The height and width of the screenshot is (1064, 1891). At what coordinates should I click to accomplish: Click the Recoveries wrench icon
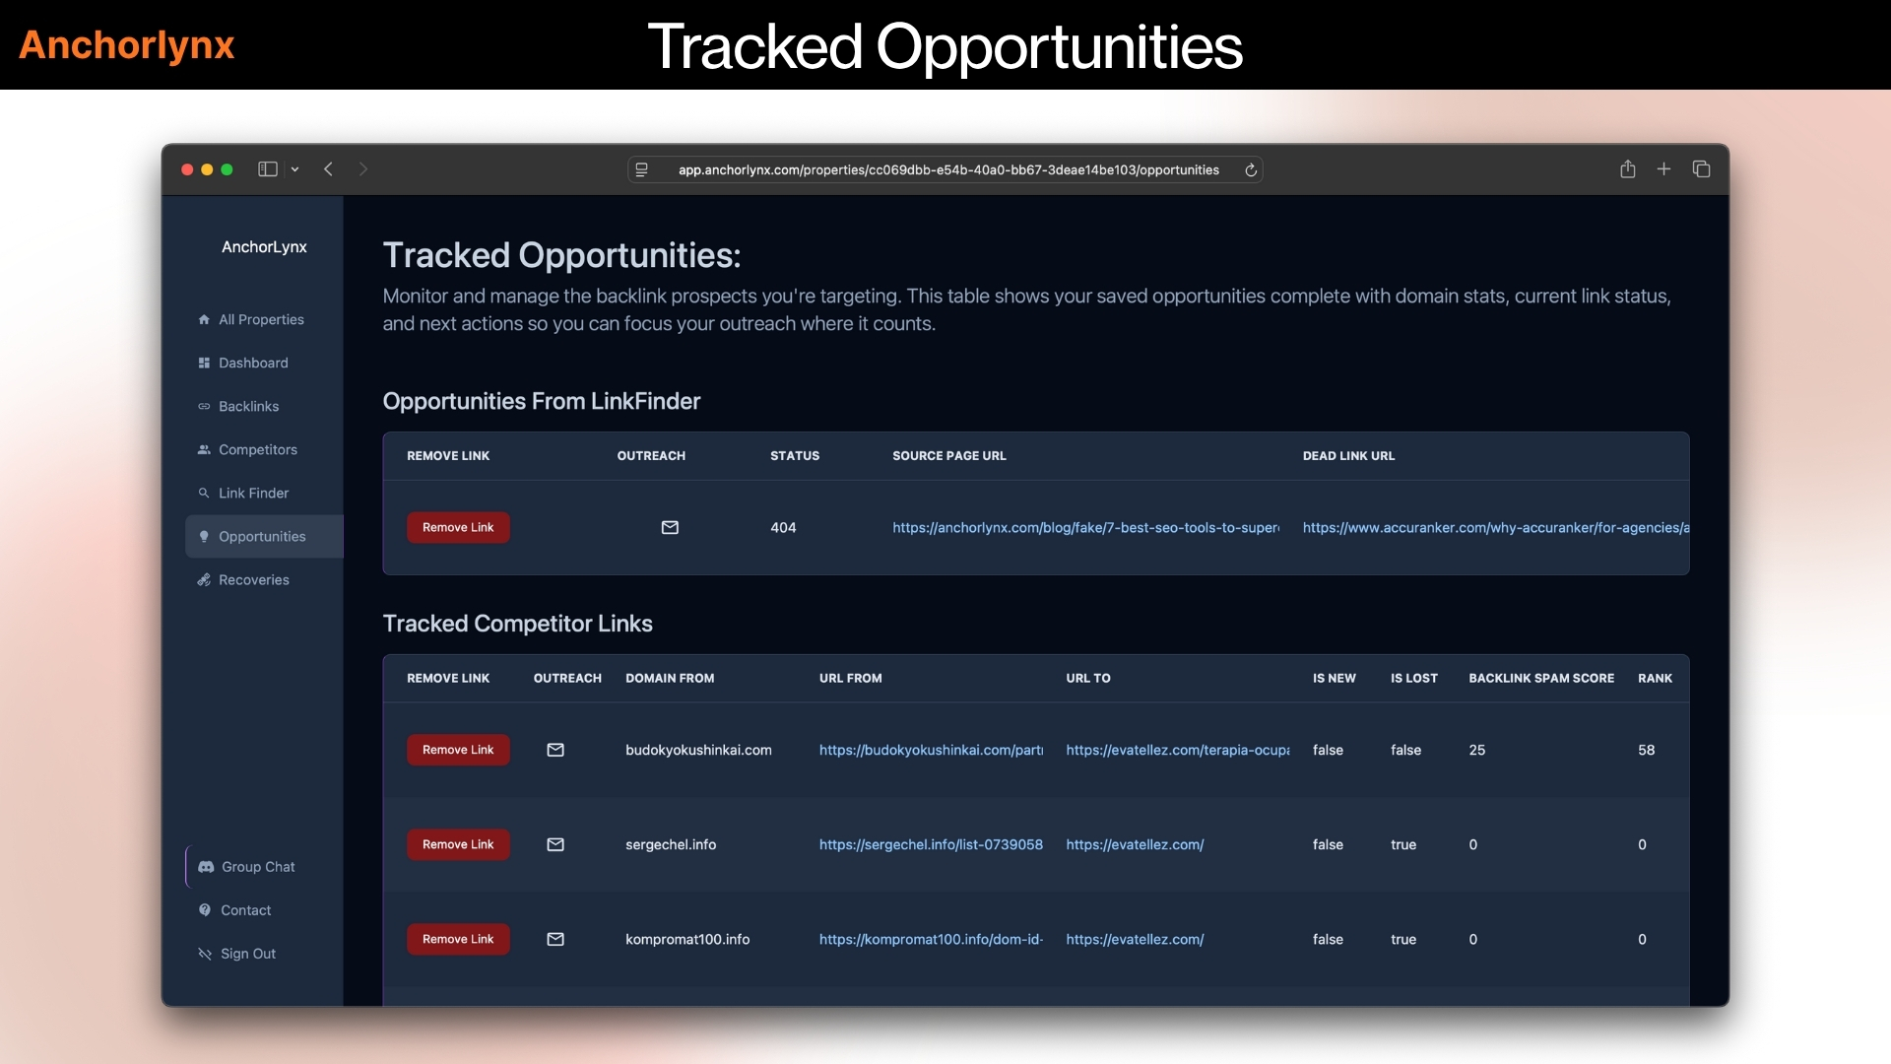click(204, 579)
